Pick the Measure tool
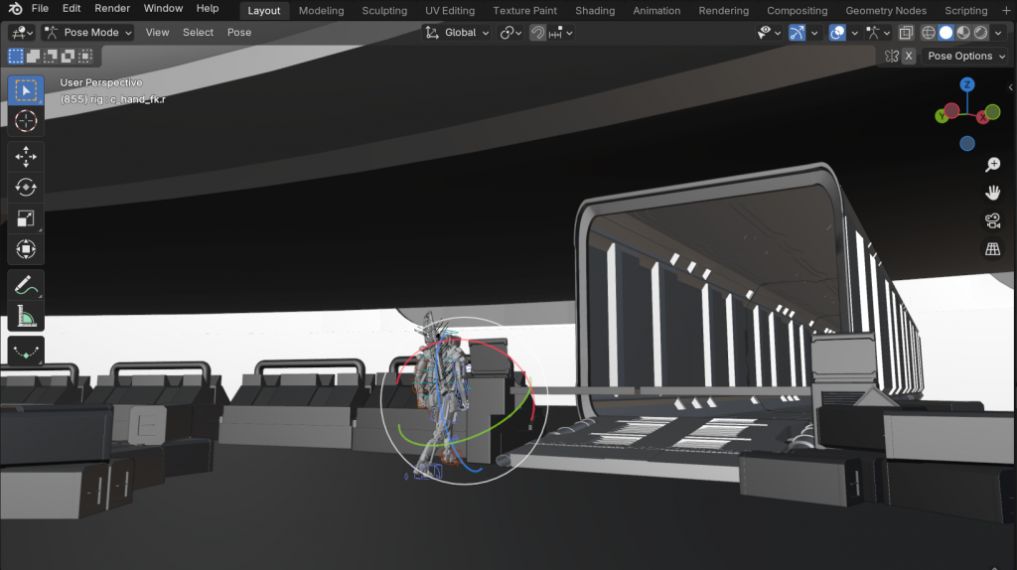This screenshot has width=1017, height=570. click(26, 317)
